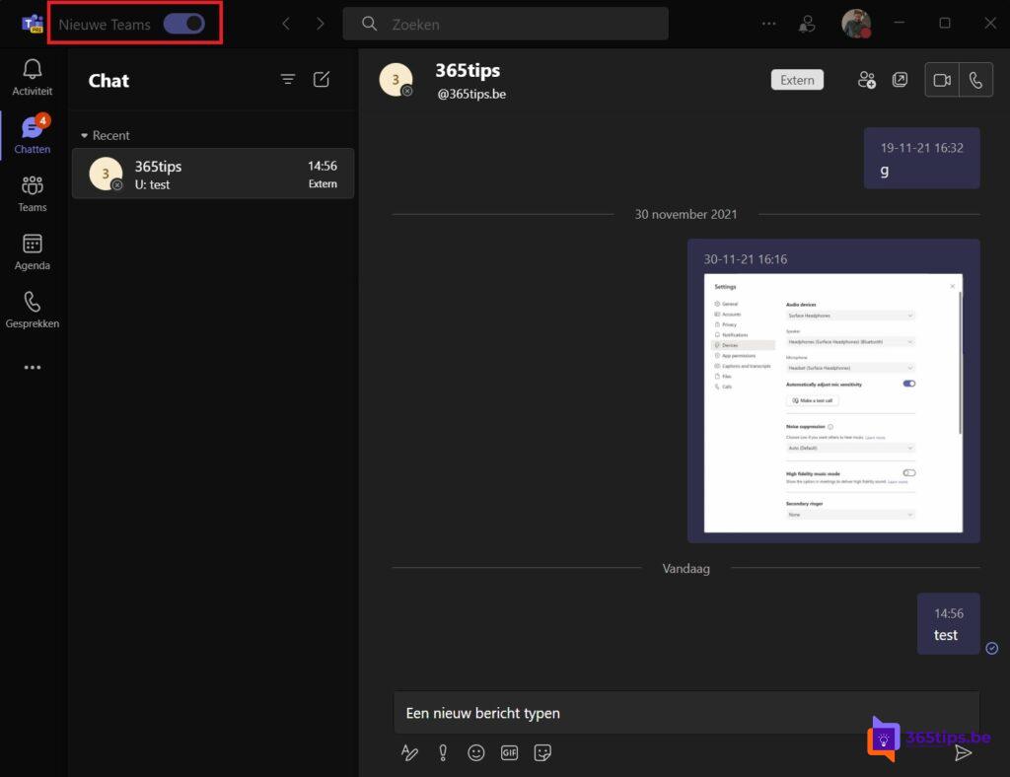Start a video call
The height and width of the screenshot is (777, 1010).
coord(942,80)
